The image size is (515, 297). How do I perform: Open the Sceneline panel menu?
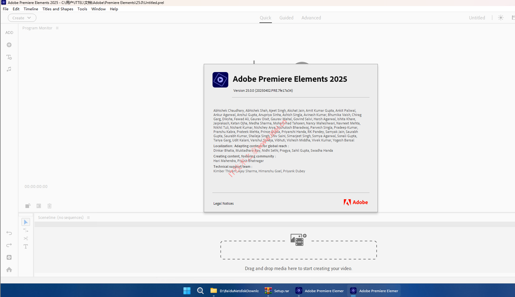(x=88, y=218)
